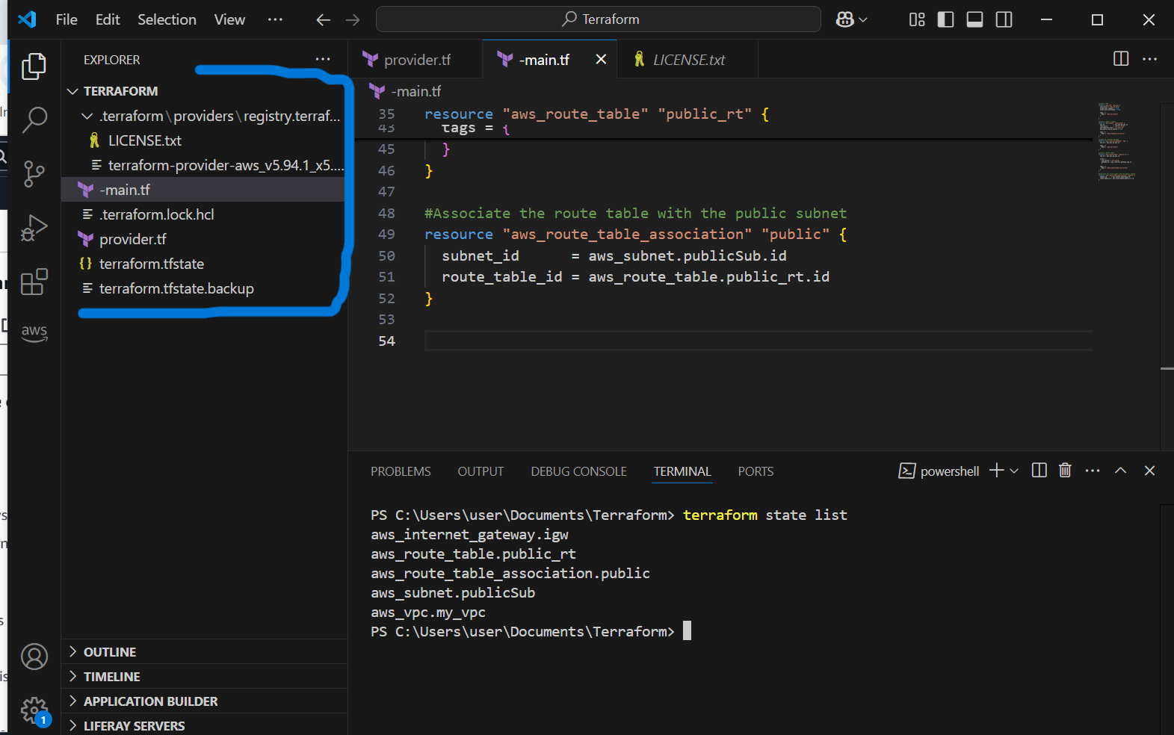
Task: Open Explorer Views and More Actions
Action: (323, 59)
